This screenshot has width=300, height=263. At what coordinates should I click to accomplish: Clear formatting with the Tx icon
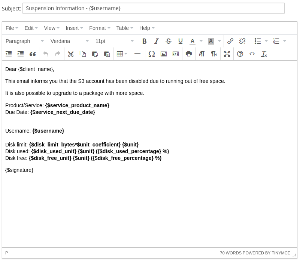(264, 54)
